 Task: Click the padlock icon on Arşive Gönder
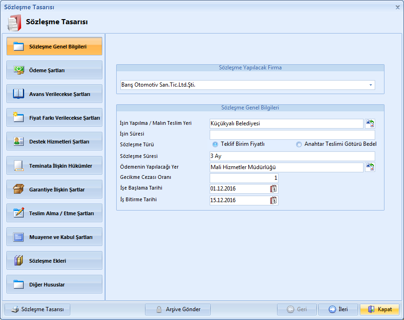[159, 310]
